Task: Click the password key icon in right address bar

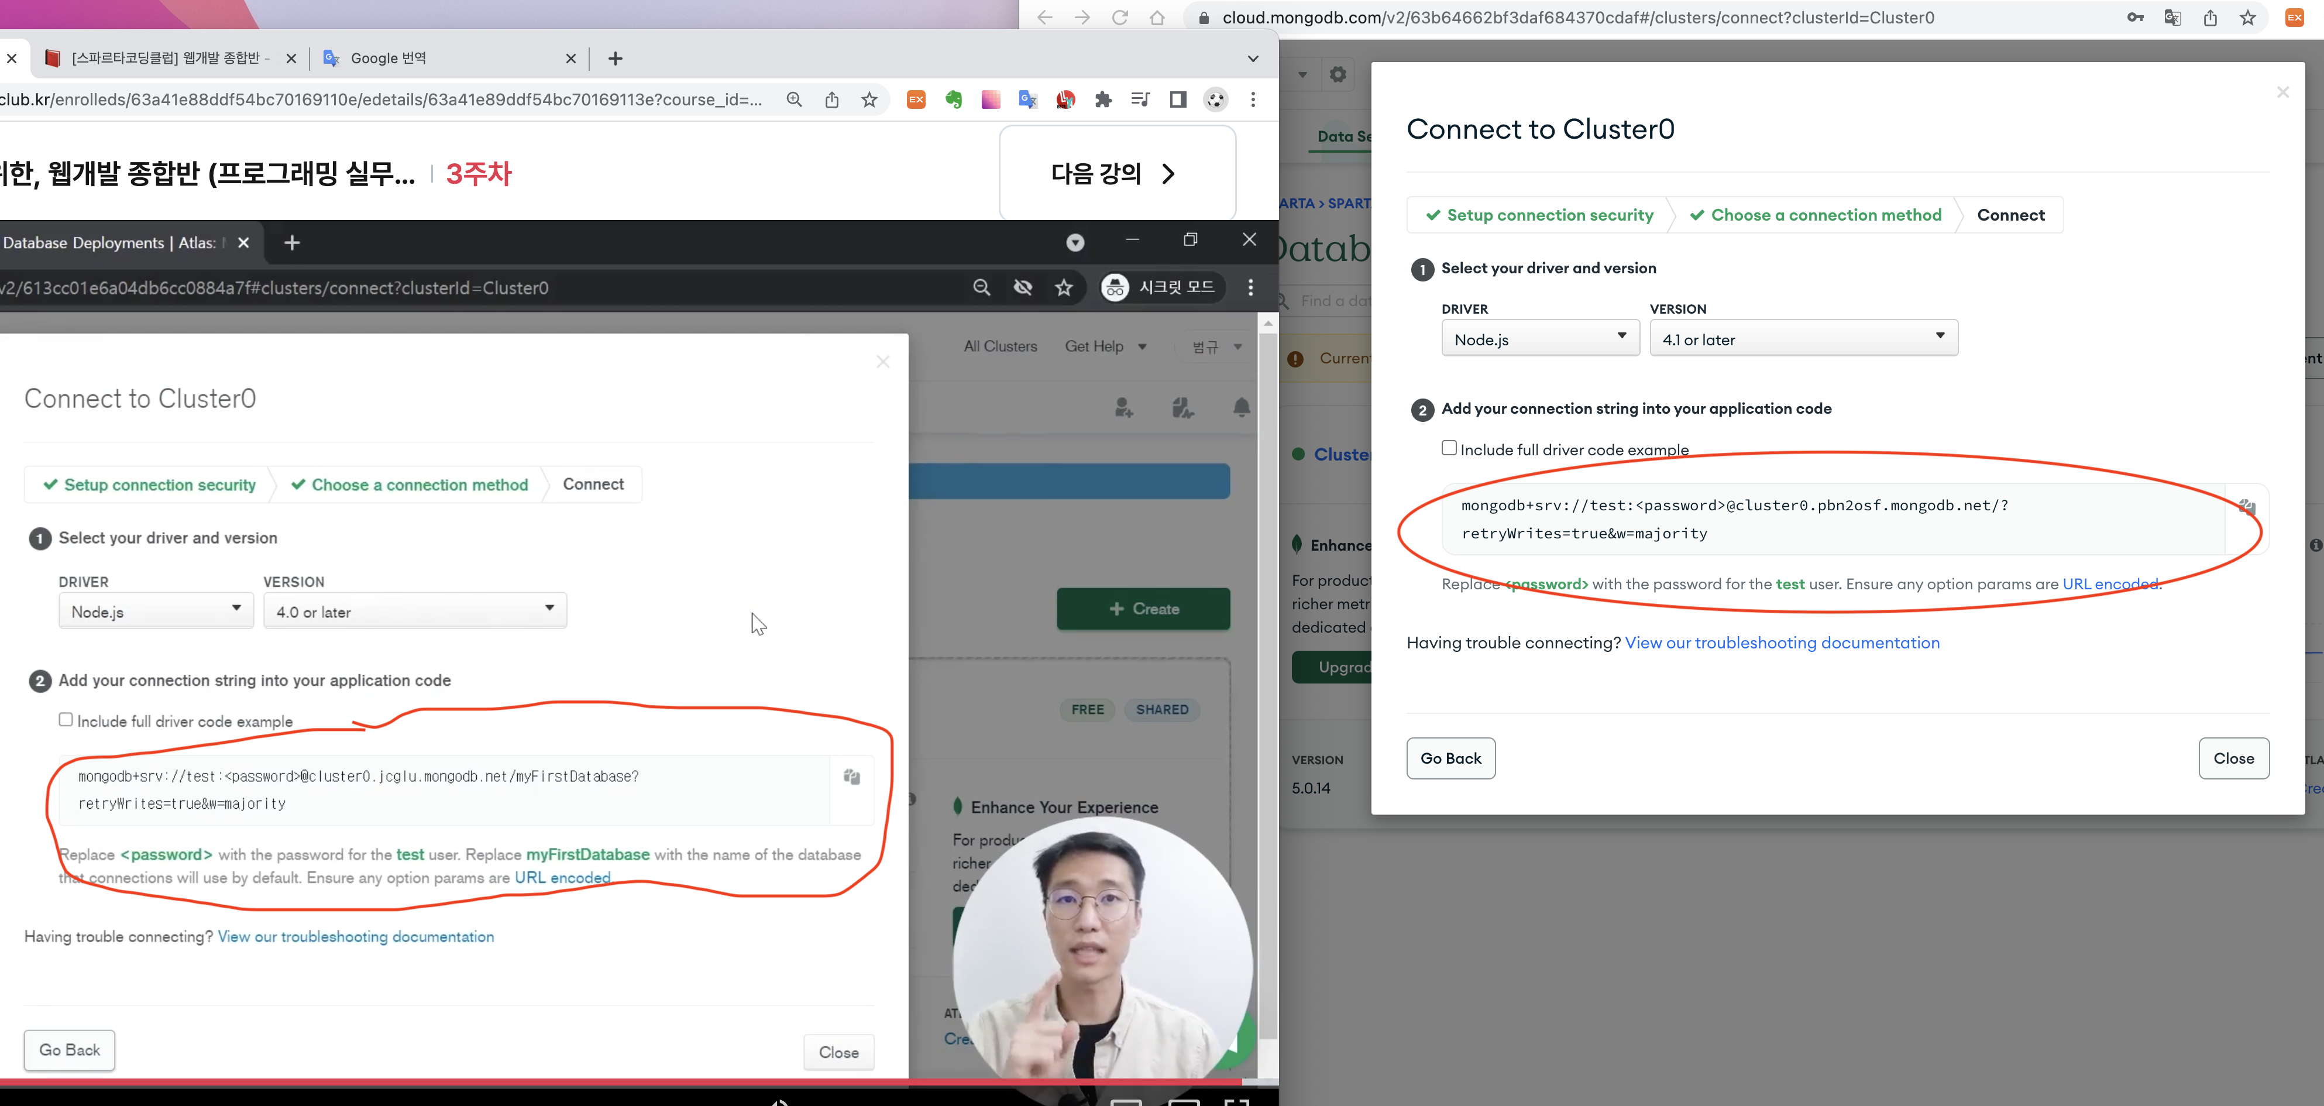Action: [x=2134, y=17]
